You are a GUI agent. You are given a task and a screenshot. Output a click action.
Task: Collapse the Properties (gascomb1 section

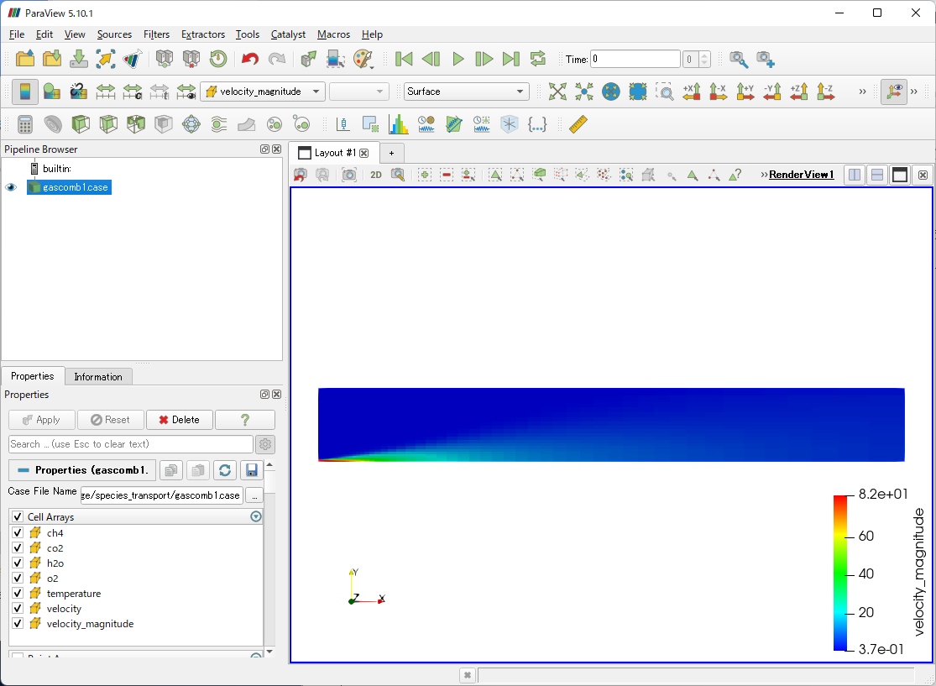coord(24,470)
